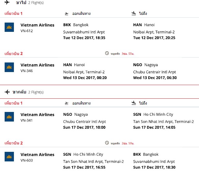This screenshot has width=199, height=171.
Task: Click the NGO Nagoya arrival label
Action: pyautogui.click(x=146, y=65)
